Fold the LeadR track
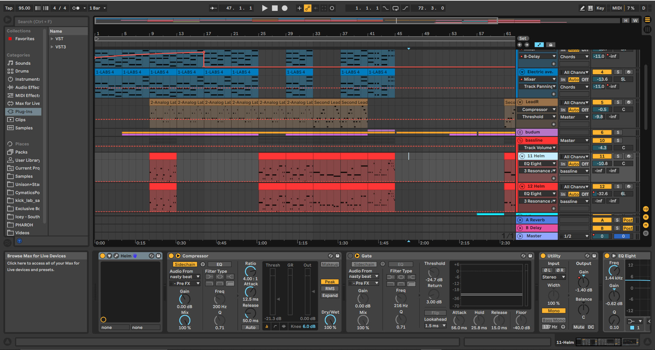The image size is (655, 350). pyautogui.click(x=520, y=102)
